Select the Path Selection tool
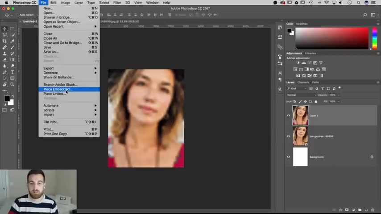Screen dimensions: 381x214 [x=4, y=78]
